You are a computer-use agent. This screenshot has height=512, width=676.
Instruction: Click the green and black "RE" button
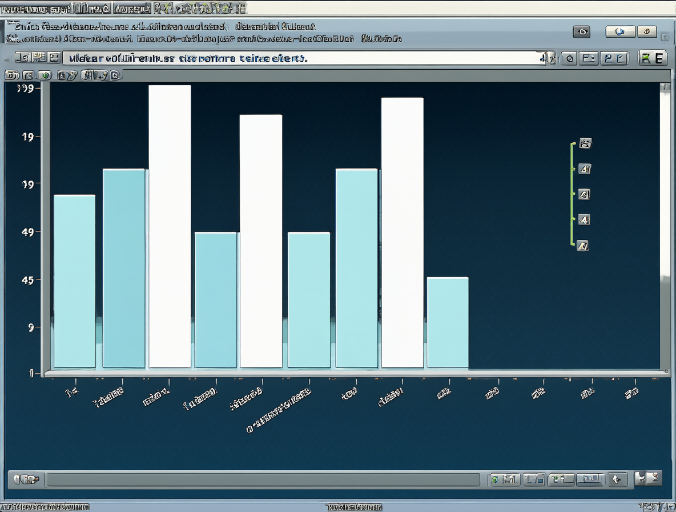tap(652, 58)
